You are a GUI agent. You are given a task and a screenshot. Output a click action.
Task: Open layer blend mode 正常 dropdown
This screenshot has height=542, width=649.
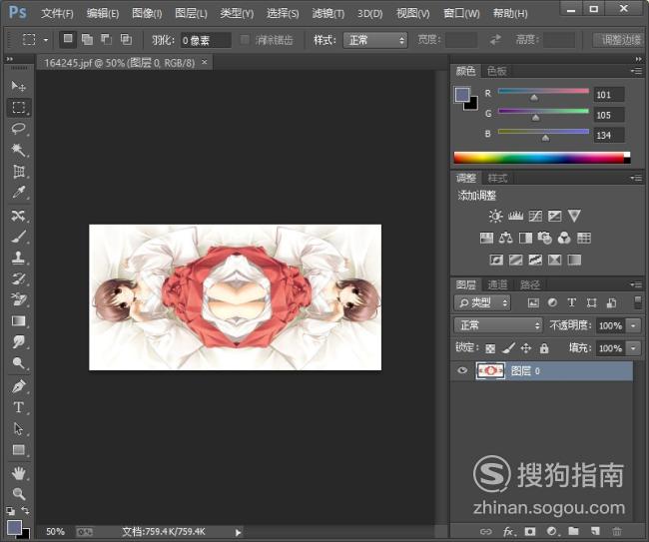(498, 325)
